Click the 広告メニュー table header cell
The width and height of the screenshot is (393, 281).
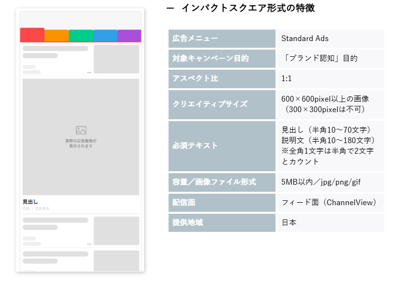coord(195,39)
